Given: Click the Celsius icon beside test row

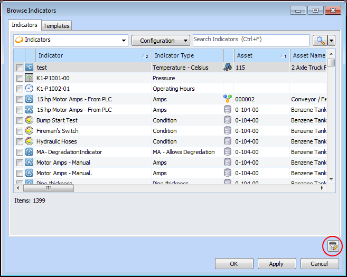Looking at the screenshot, I should click(29, 68).
